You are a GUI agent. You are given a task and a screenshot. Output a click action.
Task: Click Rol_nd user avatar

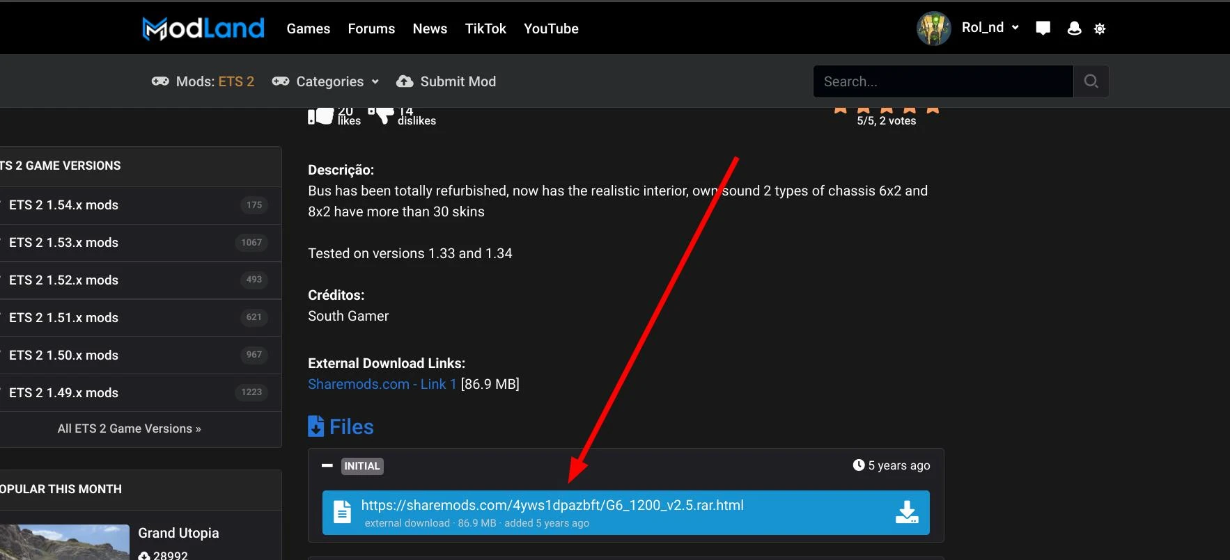tap(934, 29)
